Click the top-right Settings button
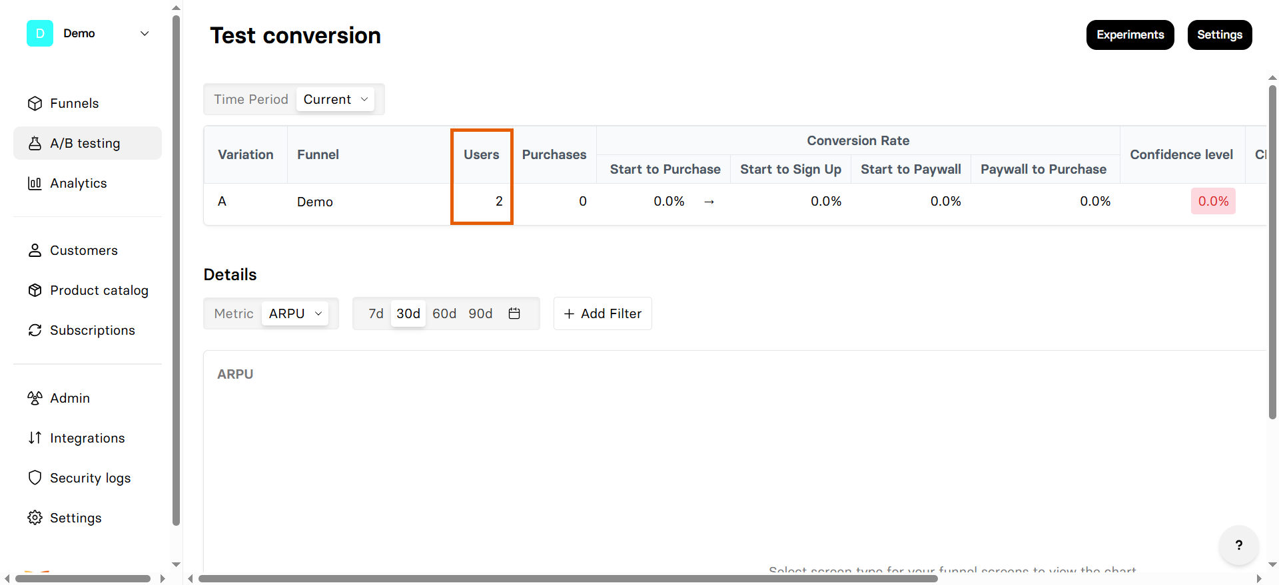1279x585 pixels. coord(1220,35)
